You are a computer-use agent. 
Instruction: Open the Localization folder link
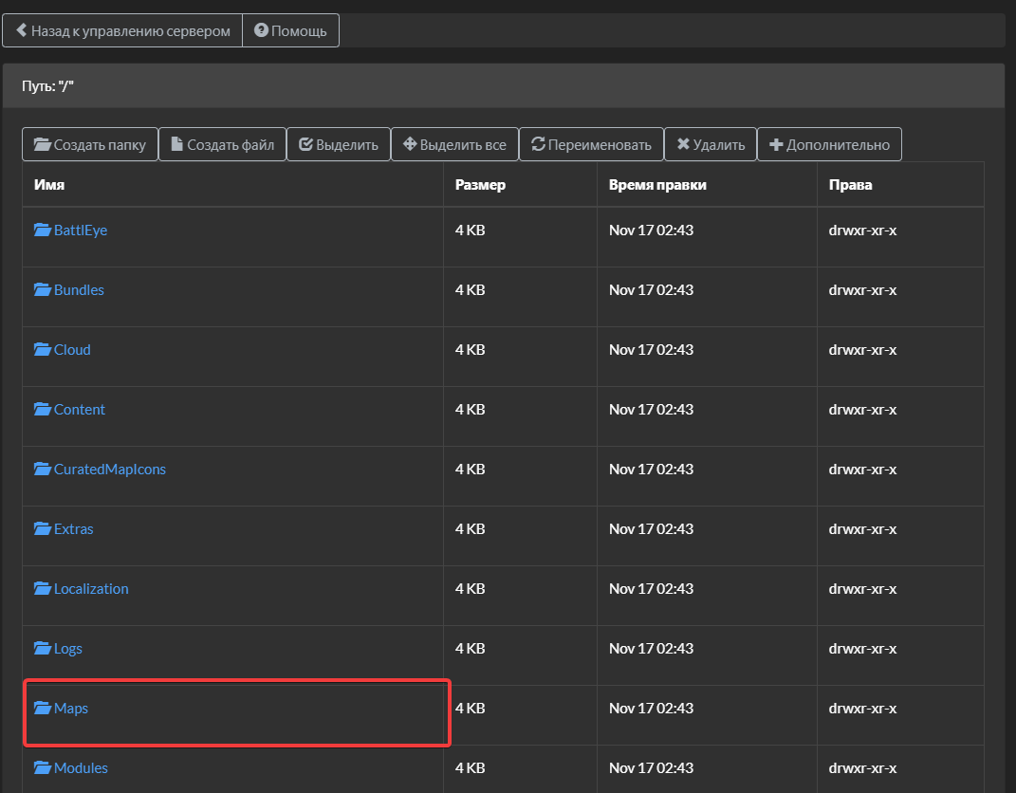(91, 588)
